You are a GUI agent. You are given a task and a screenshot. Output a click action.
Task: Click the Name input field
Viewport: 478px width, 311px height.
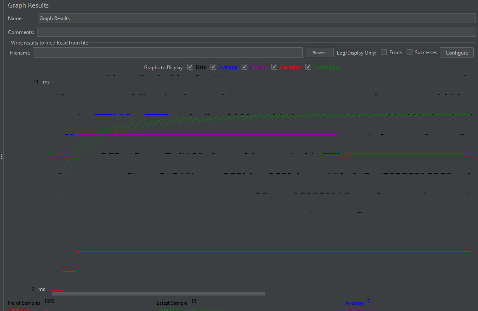(256, 18)
